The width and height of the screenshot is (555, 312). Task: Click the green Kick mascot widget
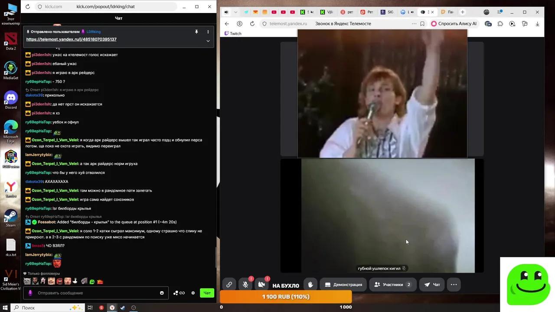coord(528,284)
